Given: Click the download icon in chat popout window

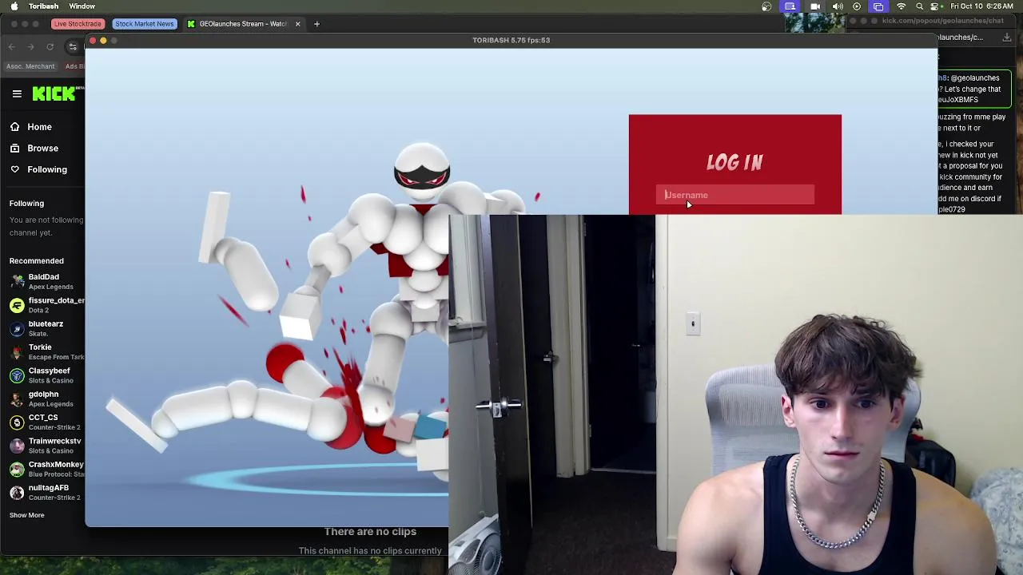Looking at the screenshot, I should point(1007,38).
